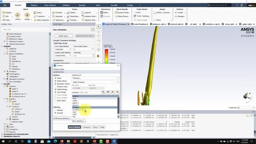Screen dimensions: 256x144
Task: Click the Save/Display button
Action: [74, 127]
